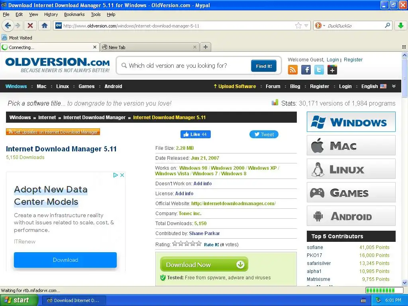Click the Windows start button
Viewport: 408px width, 306px height.
point(19,300)
